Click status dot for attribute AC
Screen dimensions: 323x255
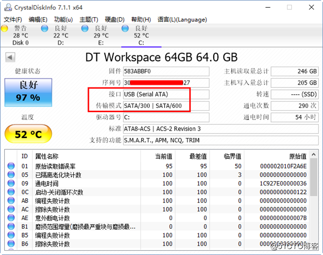pos(11,209)
